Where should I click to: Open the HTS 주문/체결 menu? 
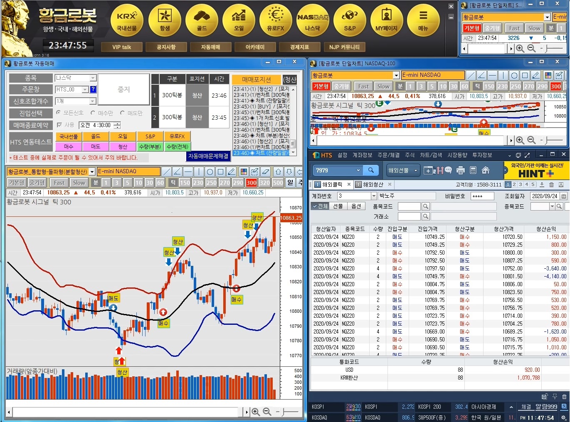(x=388, y=155)
